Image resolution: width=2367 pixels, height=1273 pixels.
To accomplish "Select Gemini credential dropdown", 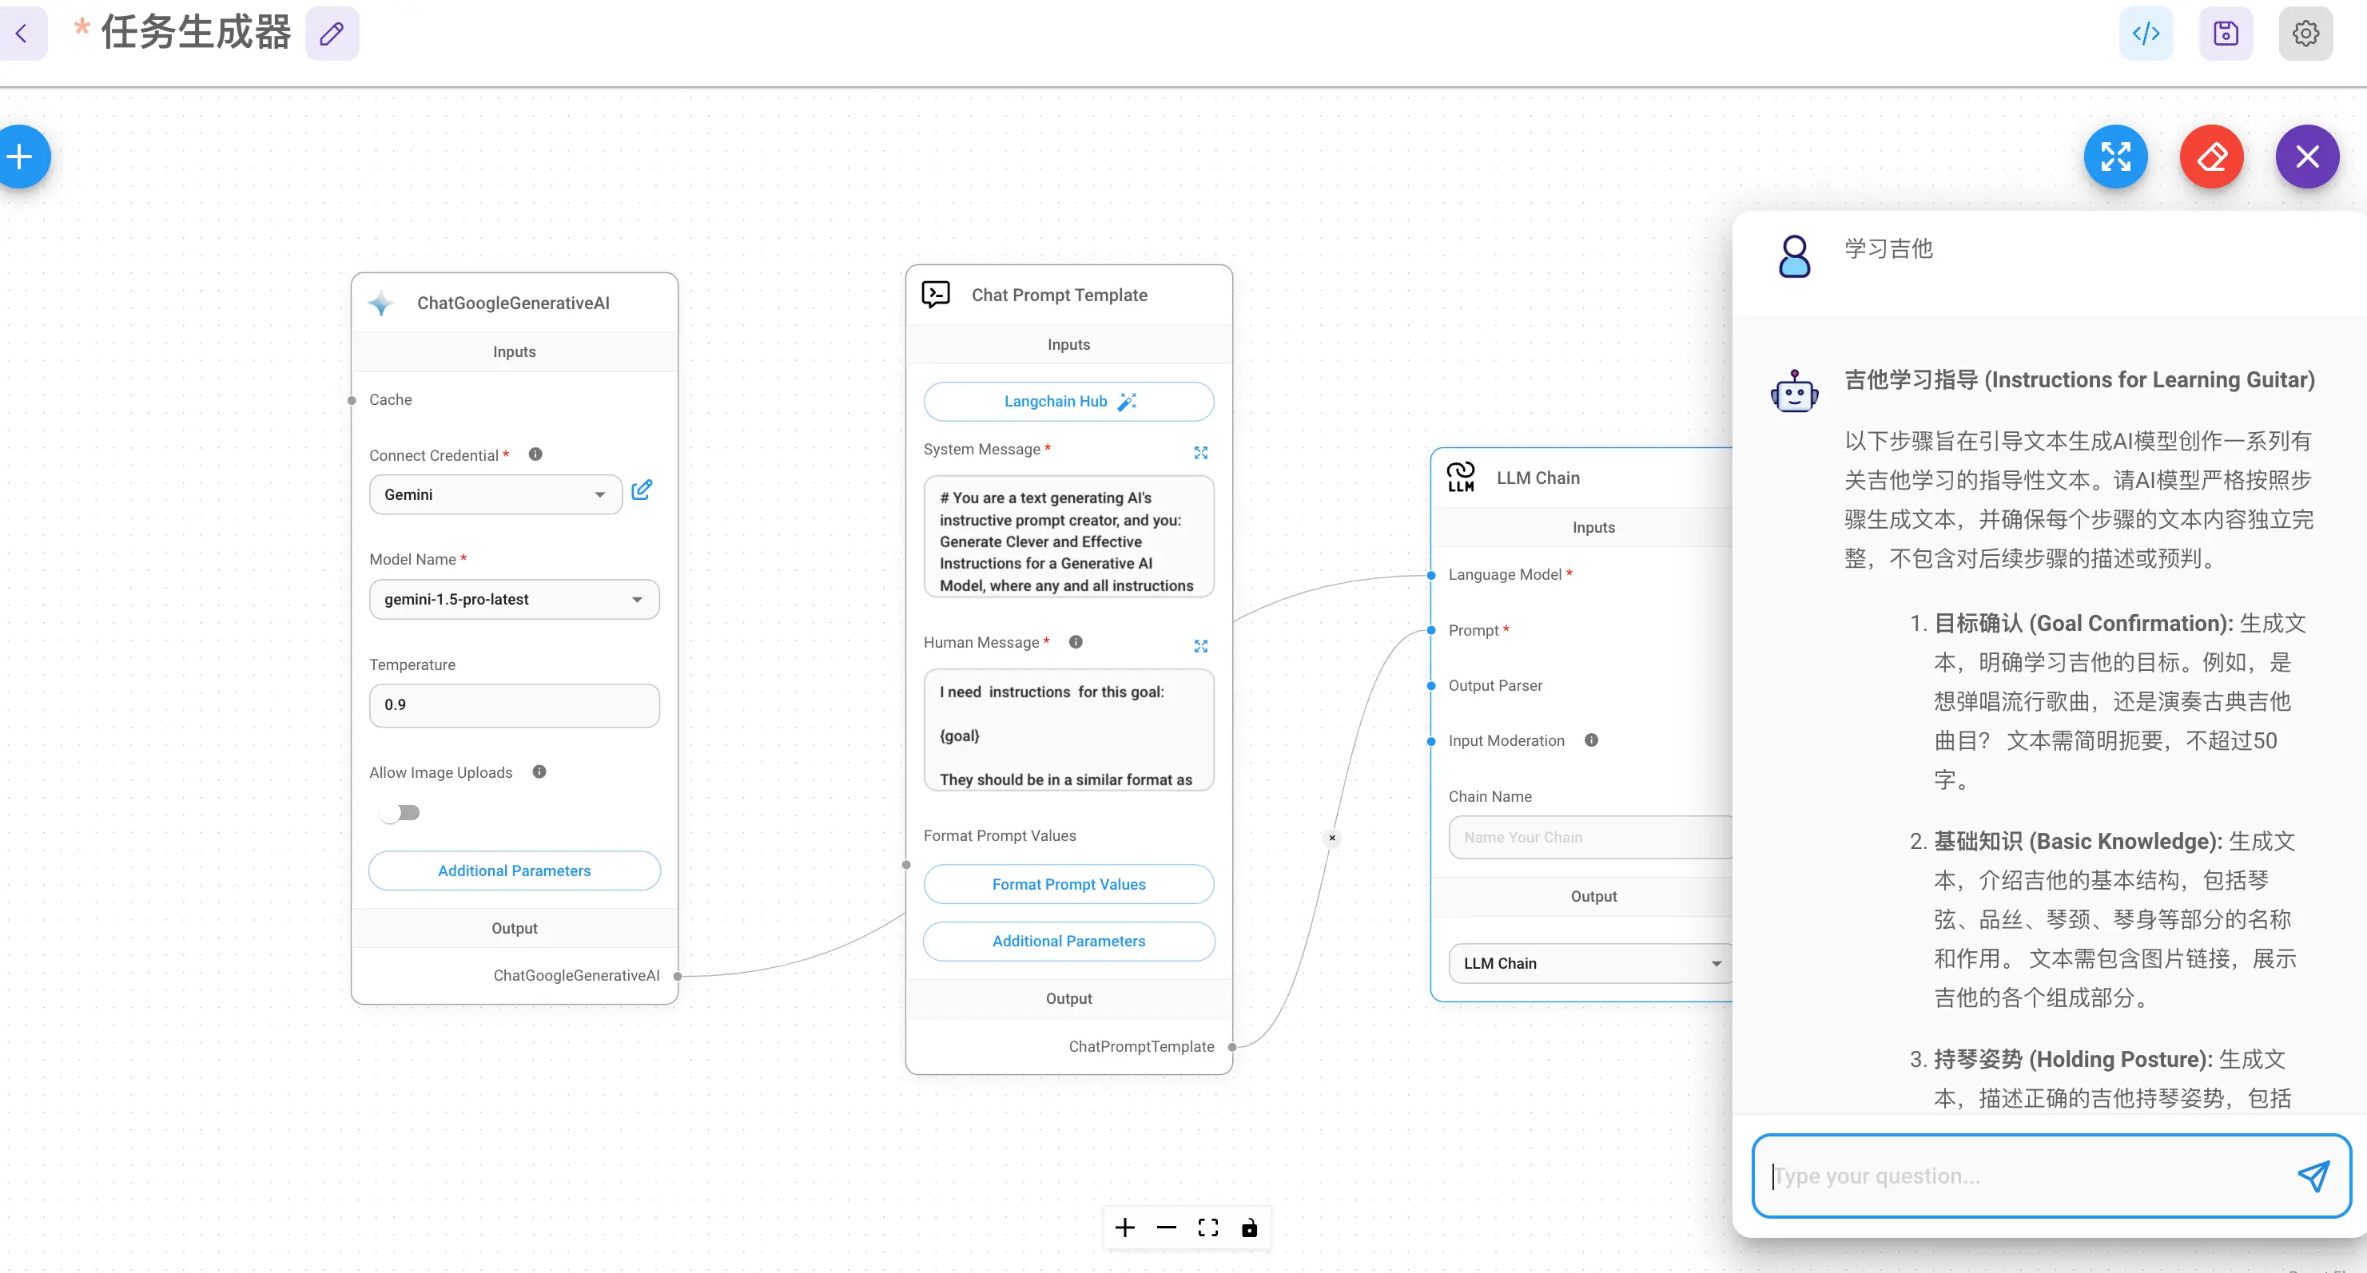I will point(492,494).
